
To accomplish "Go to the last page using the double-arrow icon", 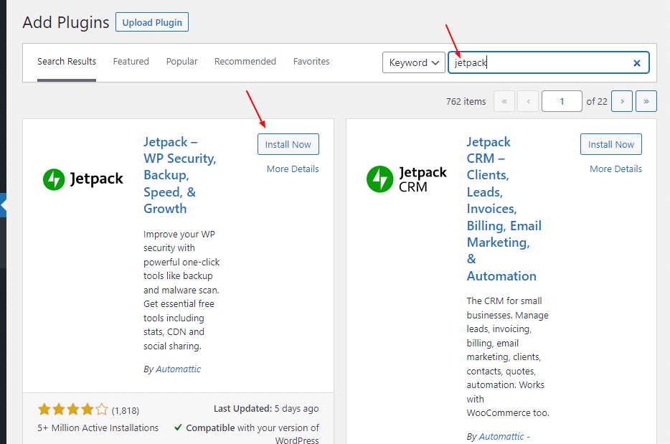I will [x=646, y=101].
